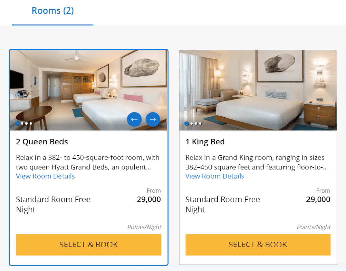346x271 pixels.
Task: Select fourth carousel dot on 2 Queen Beds photo
Action: tap(31, 124)
